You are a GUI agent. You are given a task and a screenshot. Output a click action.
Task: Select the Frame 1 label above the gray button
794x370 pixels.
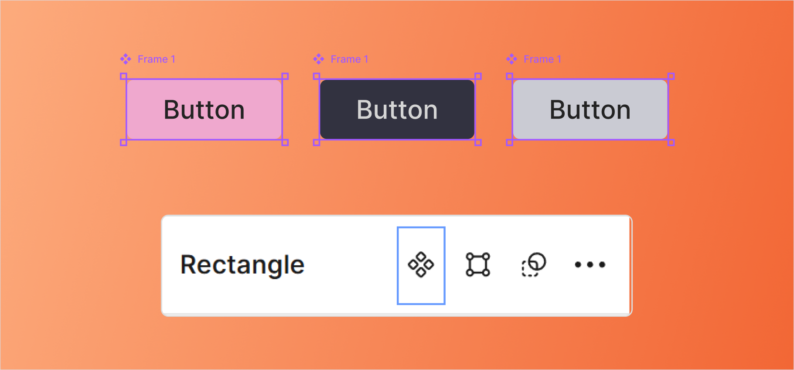pos(542,59)
